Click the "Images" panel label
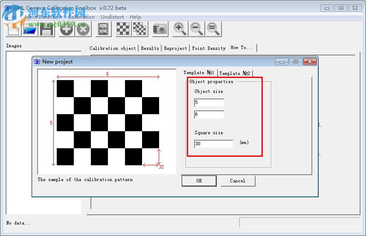Image resolution: width=366 pixels, height=236 pixels. (x=14, y=46)
